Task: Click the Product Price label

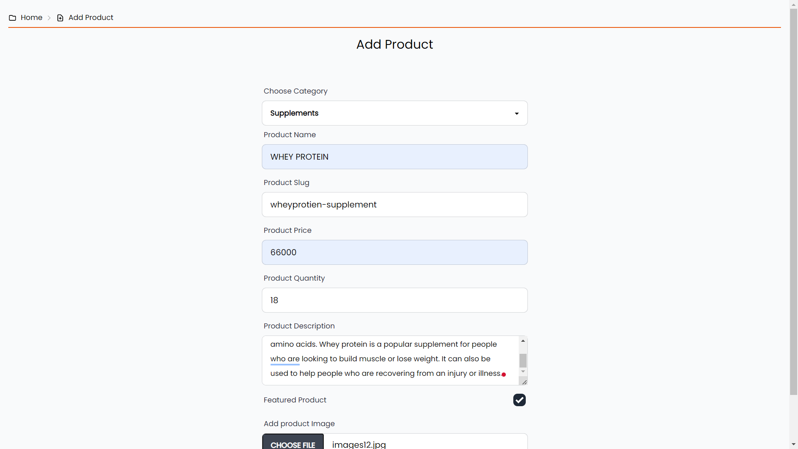Action: pyautogui.click(x=287, y=230)
